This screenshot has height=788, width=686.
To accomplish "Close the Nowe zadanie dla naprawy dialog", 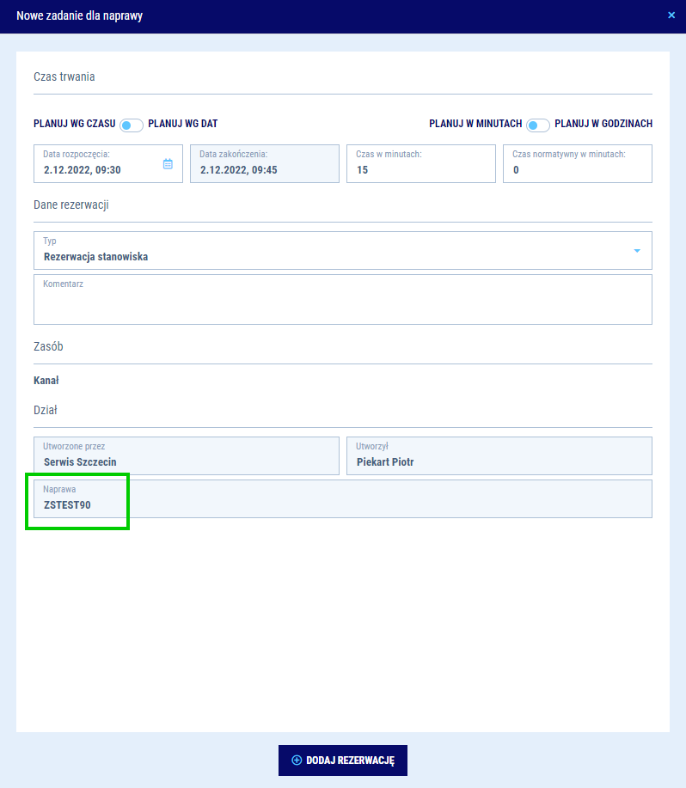I will pos(671,15).
